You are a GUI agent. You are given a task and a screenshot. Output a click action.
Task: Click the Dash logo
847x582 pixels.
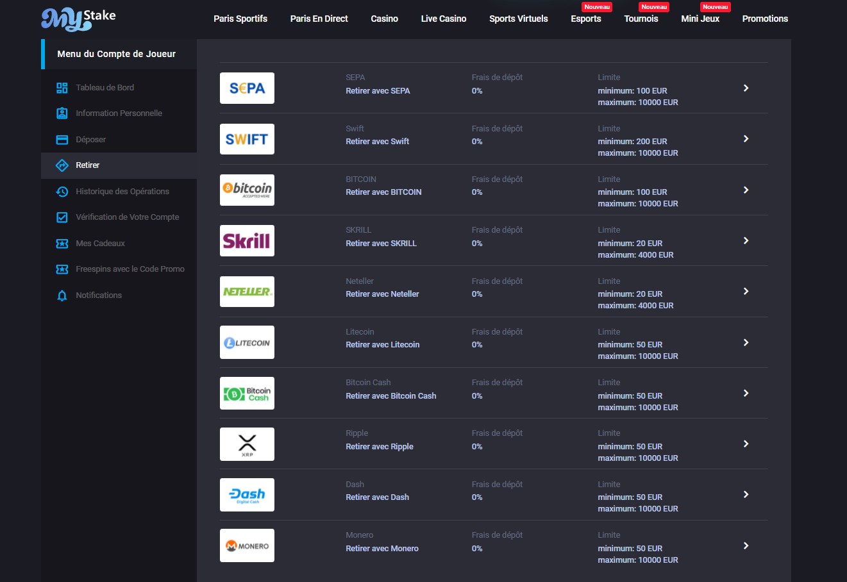point(247,495)
